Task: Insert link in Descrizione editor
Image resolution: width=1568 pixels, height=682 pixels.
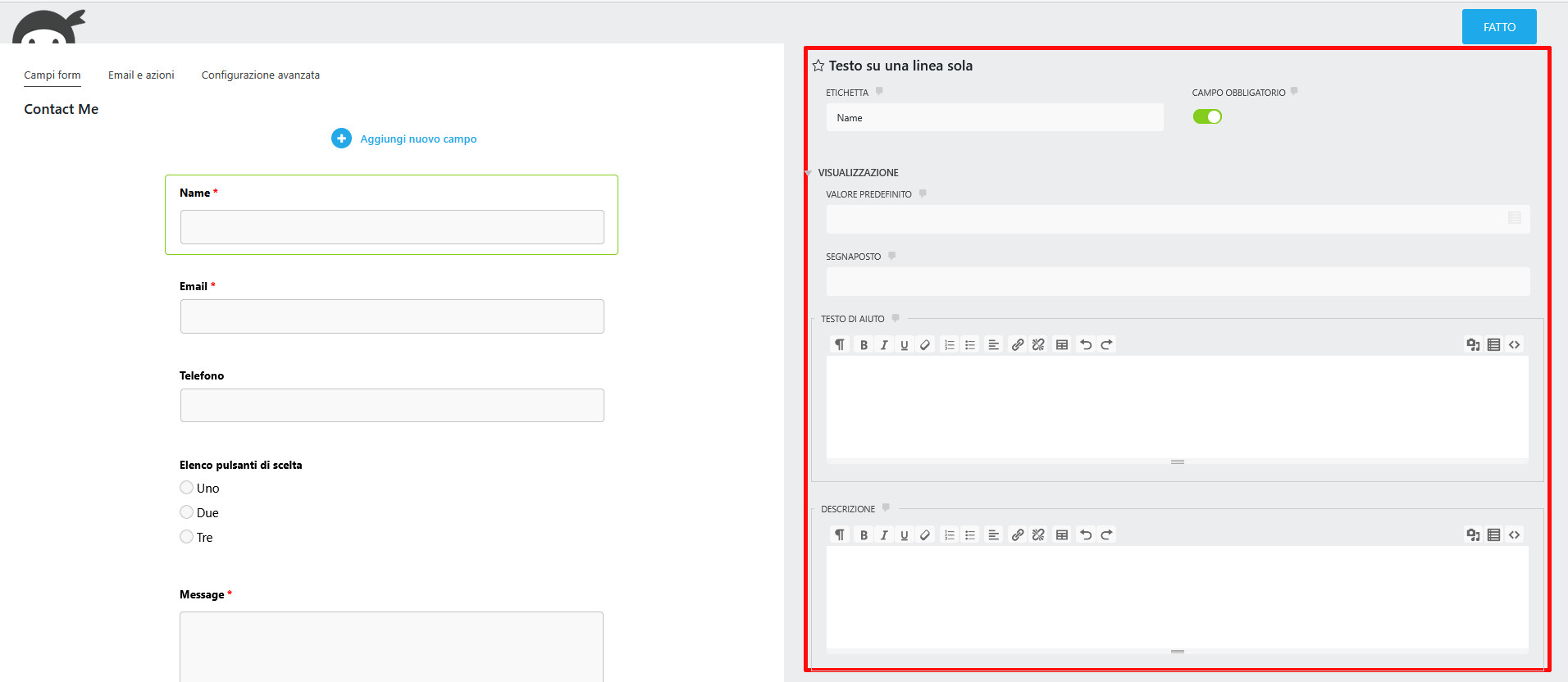Action: tap(1018, 535)
